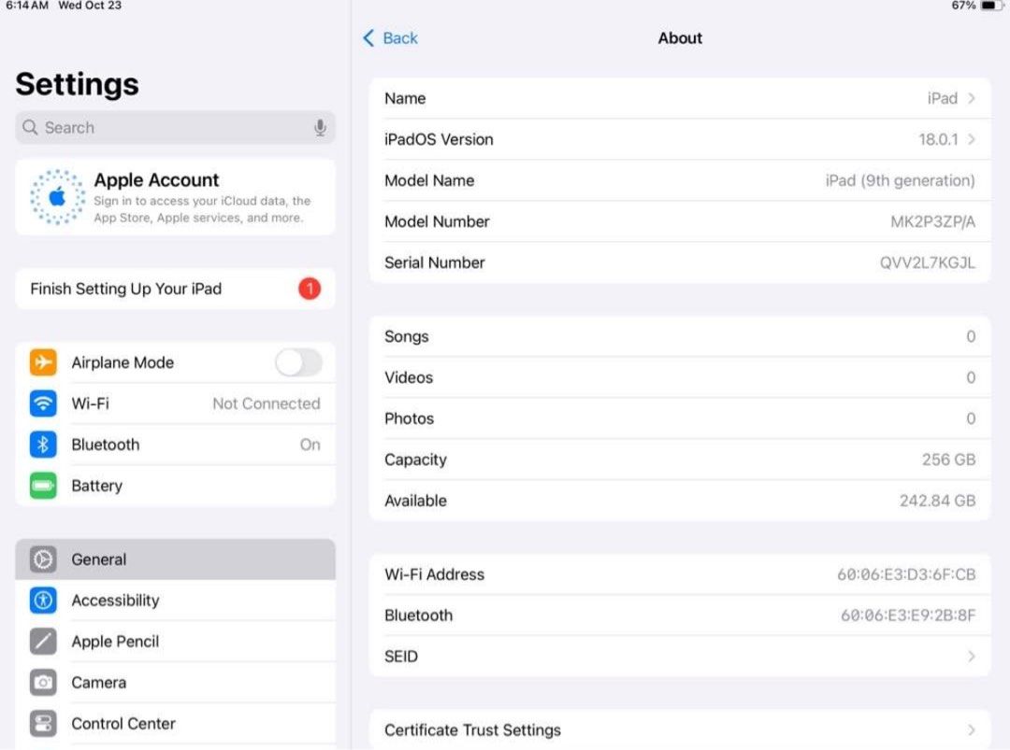Tap the 256 GB capacity value
1010x750 pixels.
pyautogui.click(x=948, y=460)
